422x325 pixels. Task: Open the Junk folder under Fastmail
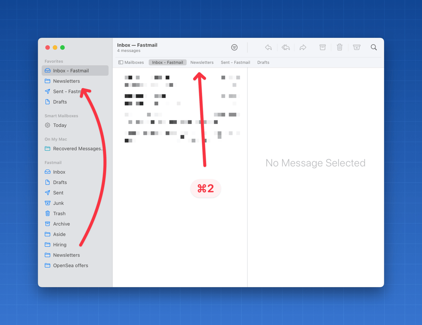[58, 203]
